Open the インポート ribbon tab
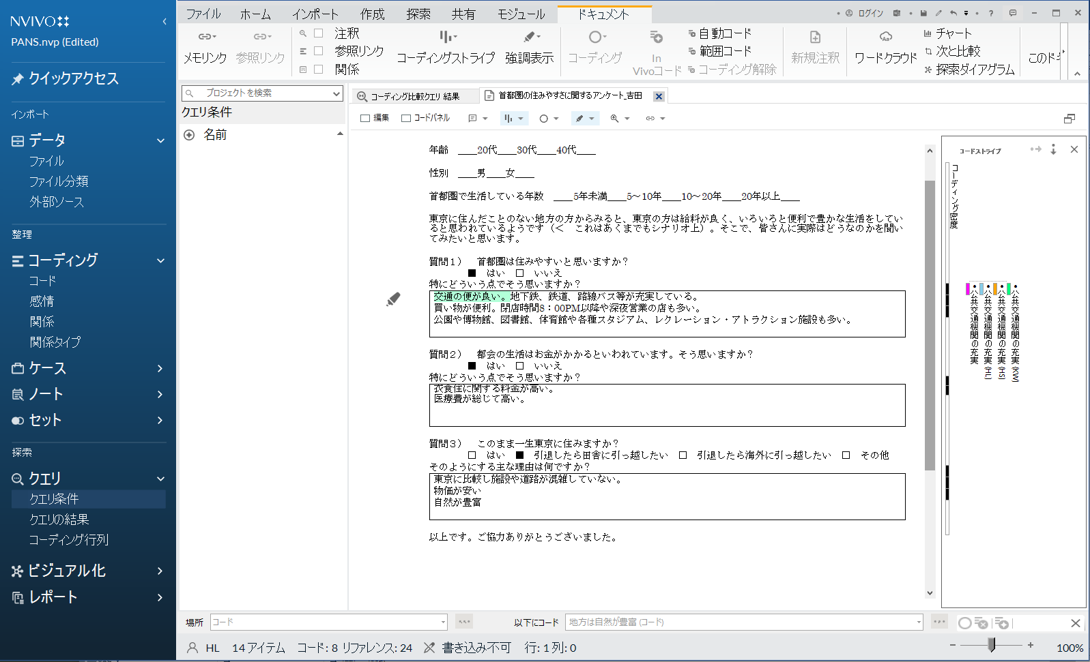This screenshot has width=1090, height=662. tap(315, 14)
